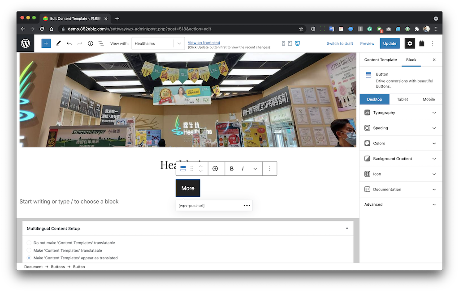
Task: Click 'Document' in the breadcrumb
Action: coord(33,267)
